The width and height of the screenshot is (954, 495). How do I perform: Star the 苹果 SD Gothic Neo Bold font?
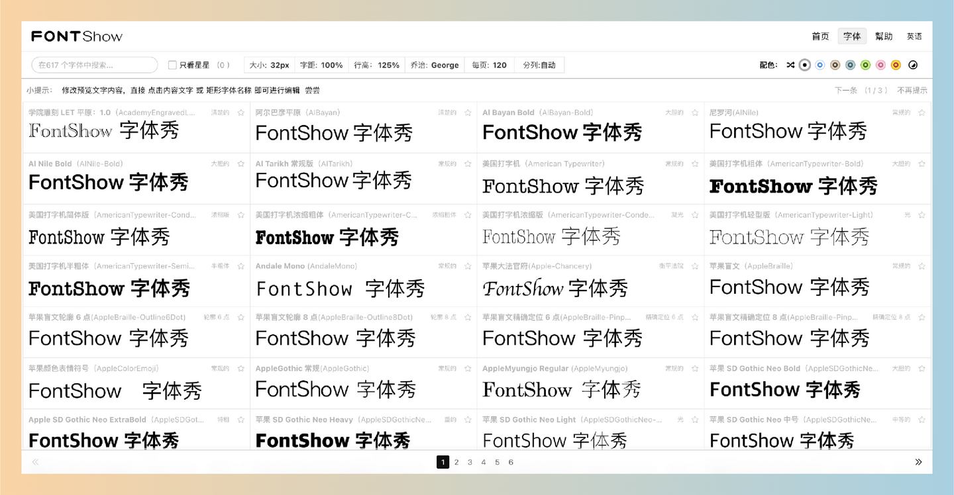[x=922, y=369]
